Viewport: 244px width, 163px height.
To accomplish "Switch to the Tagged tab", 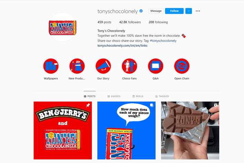I will click(x=162, y=96).
